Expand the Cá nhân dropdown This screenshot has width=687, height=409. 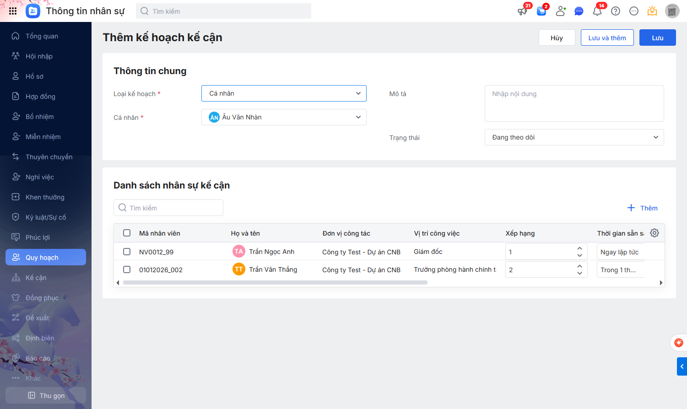click(284, 117)
